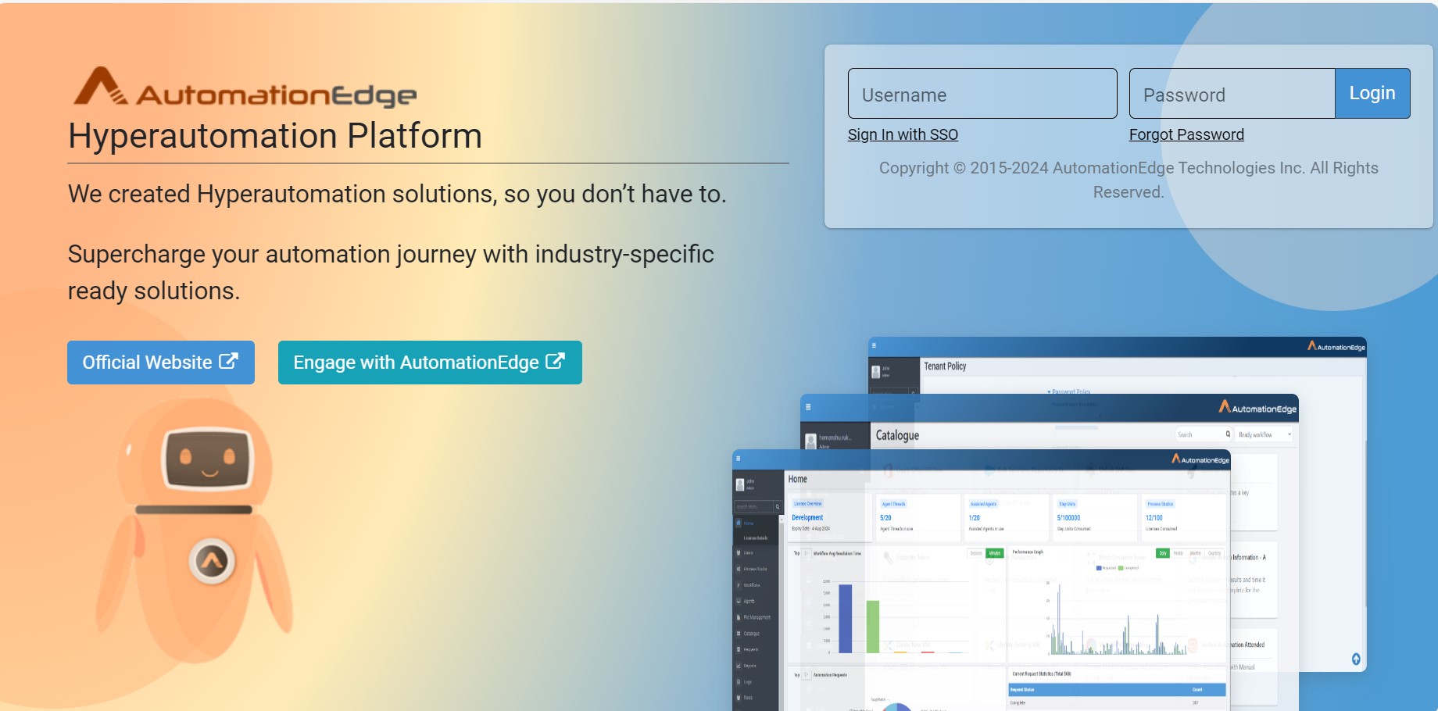Open the Sign In with SSO link
This screenshot has height=711, width=1438.
pos(903,134)
